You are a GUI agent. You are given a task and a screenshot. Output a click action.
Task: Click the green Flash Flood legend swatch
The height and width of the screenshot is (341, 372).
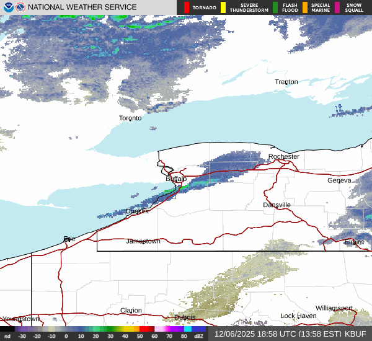275,7
